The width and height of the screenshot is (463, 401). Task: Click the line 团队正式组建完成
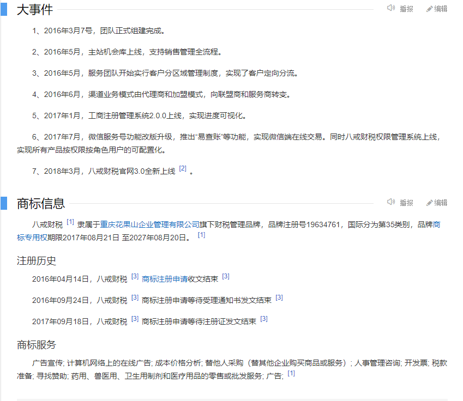tap(98, 31)
